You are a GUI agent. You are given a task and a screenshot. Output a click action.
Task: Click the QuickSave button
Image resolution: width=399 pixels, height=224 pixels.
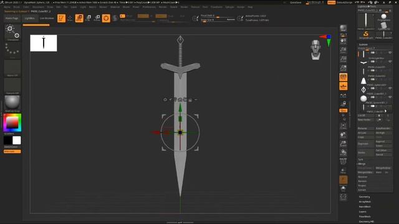click(296, 2)
